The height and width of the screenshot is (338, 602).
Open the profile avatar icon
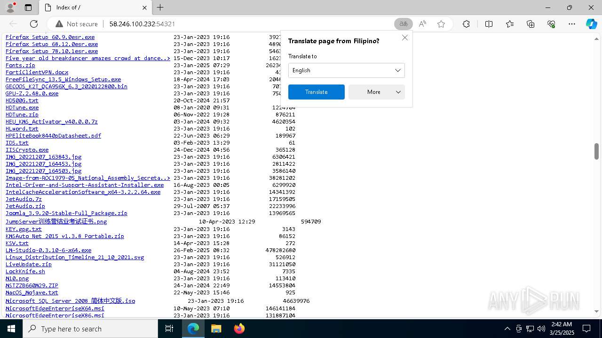[10, 8]
